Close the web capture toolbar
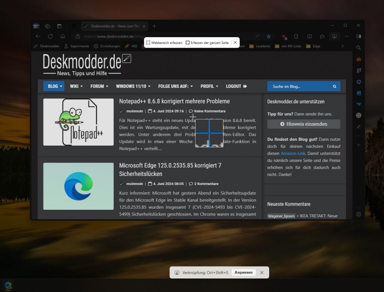This screenshot has width=384, height=292. (x=235, y=43)
